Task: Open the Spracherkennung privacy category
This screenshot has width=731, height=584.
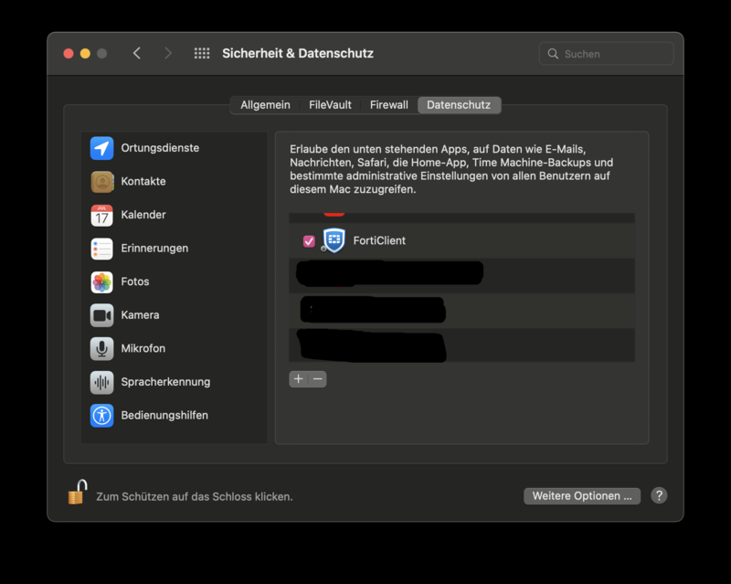Action: [x=164, y=382]
